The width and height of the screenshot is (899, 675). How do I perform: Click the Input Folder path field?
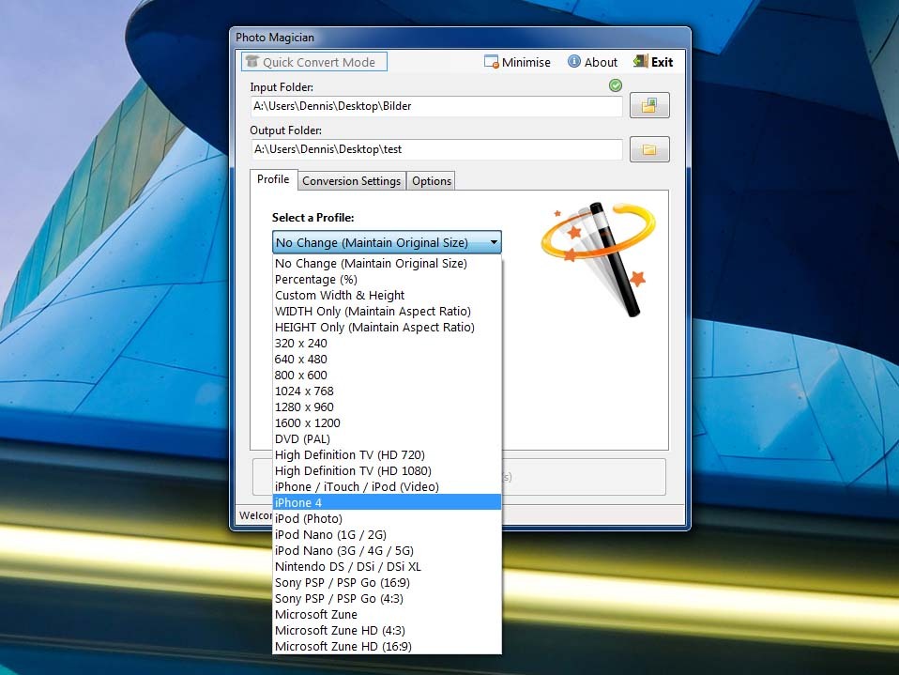tap(436, 106)
